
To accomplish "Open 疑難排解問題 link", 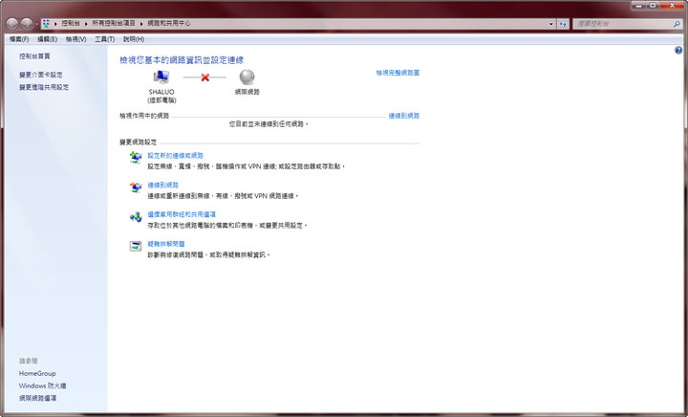I will 166,244.
